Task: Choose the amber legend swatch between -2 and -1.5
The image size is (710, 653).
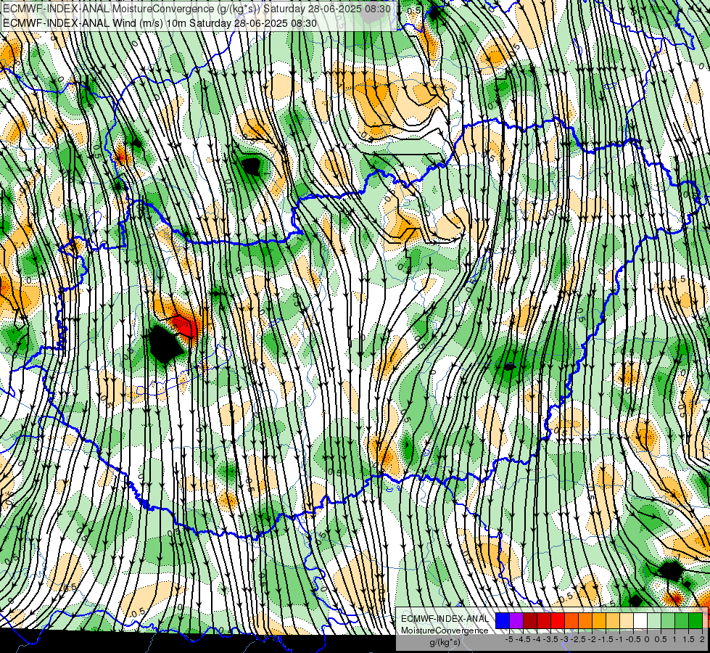Action: 599,620
